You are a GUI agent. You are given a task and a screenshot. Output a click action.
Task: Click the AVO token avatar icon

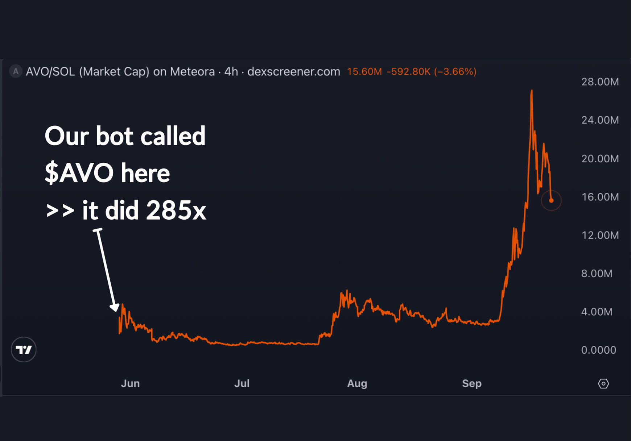pos(16,71)
